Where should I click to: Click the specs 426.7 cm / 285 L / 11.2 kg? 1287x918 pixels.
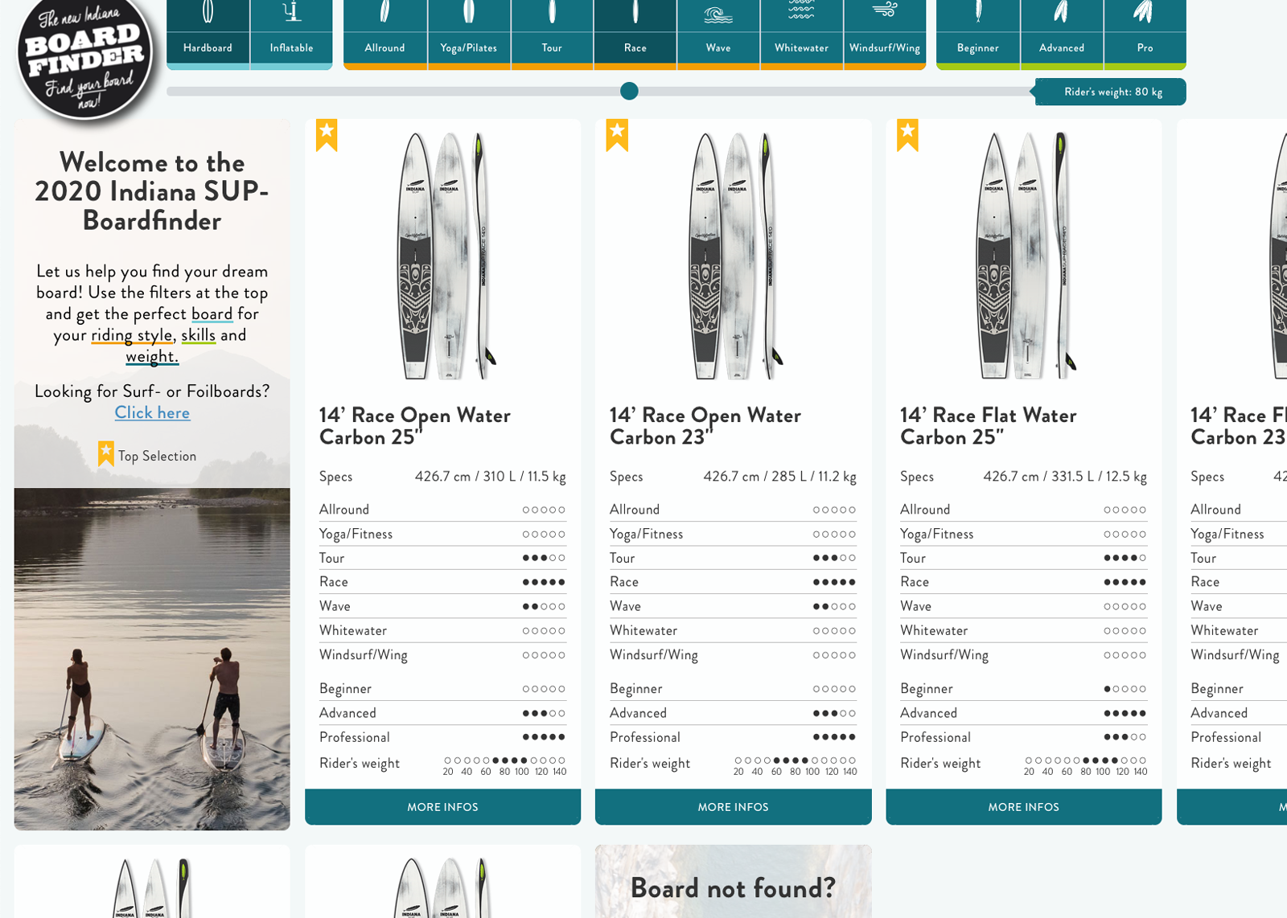pyautogui.click(x=779, y=476)
